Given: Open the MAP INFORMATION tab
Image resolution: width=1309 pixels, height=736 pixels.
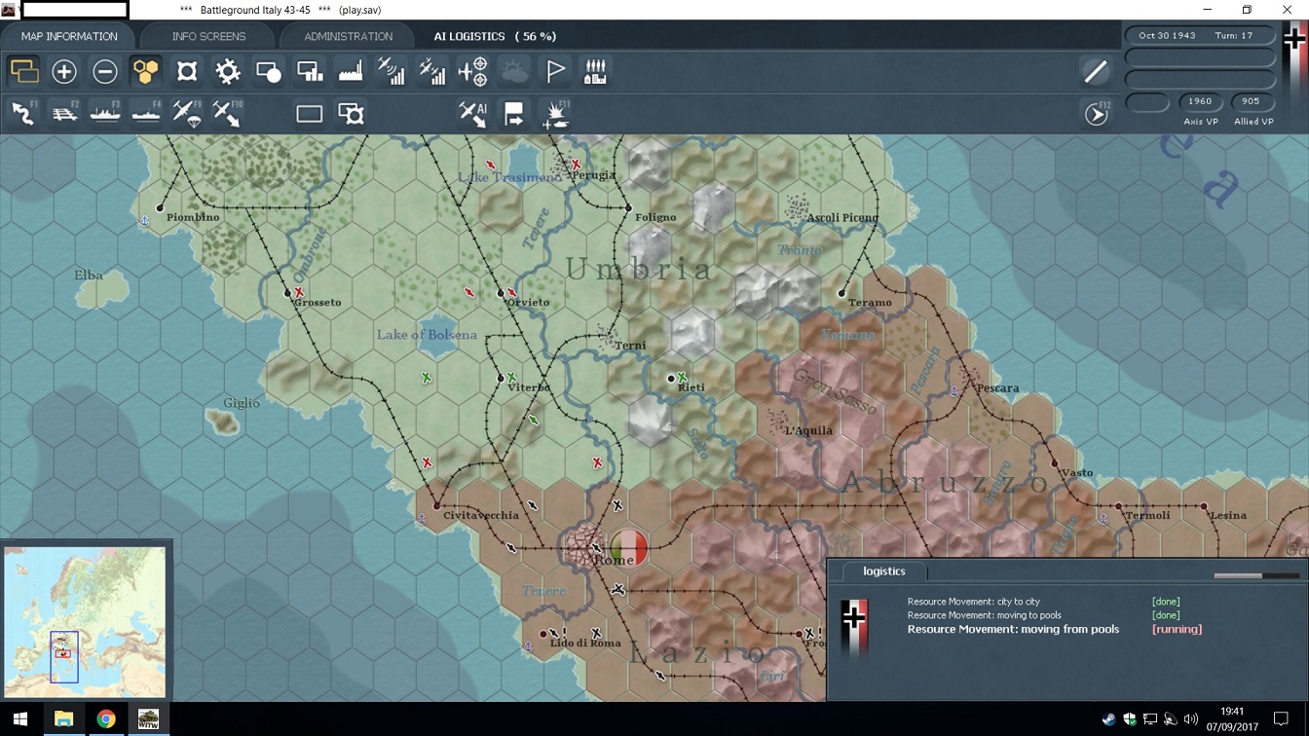Looking at the screenshot, I should click(x=69, y=36).
